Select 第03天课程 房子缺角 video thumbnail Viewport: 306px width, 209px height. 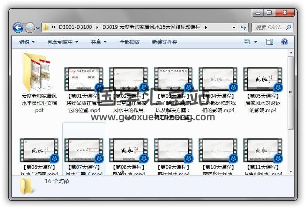coord(173,79)
